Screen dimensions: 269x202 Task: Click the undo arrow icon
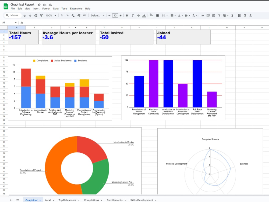pos(24,15)
